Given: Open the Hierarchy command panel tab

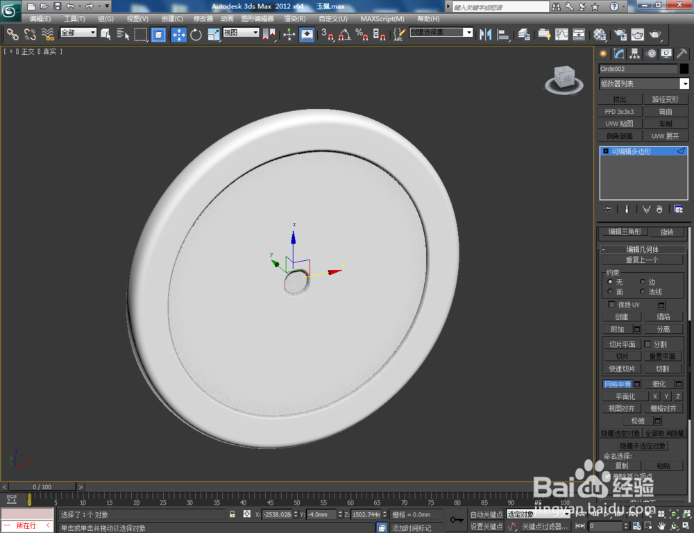Looking at the screenshot, I should [x=635, y=53].
